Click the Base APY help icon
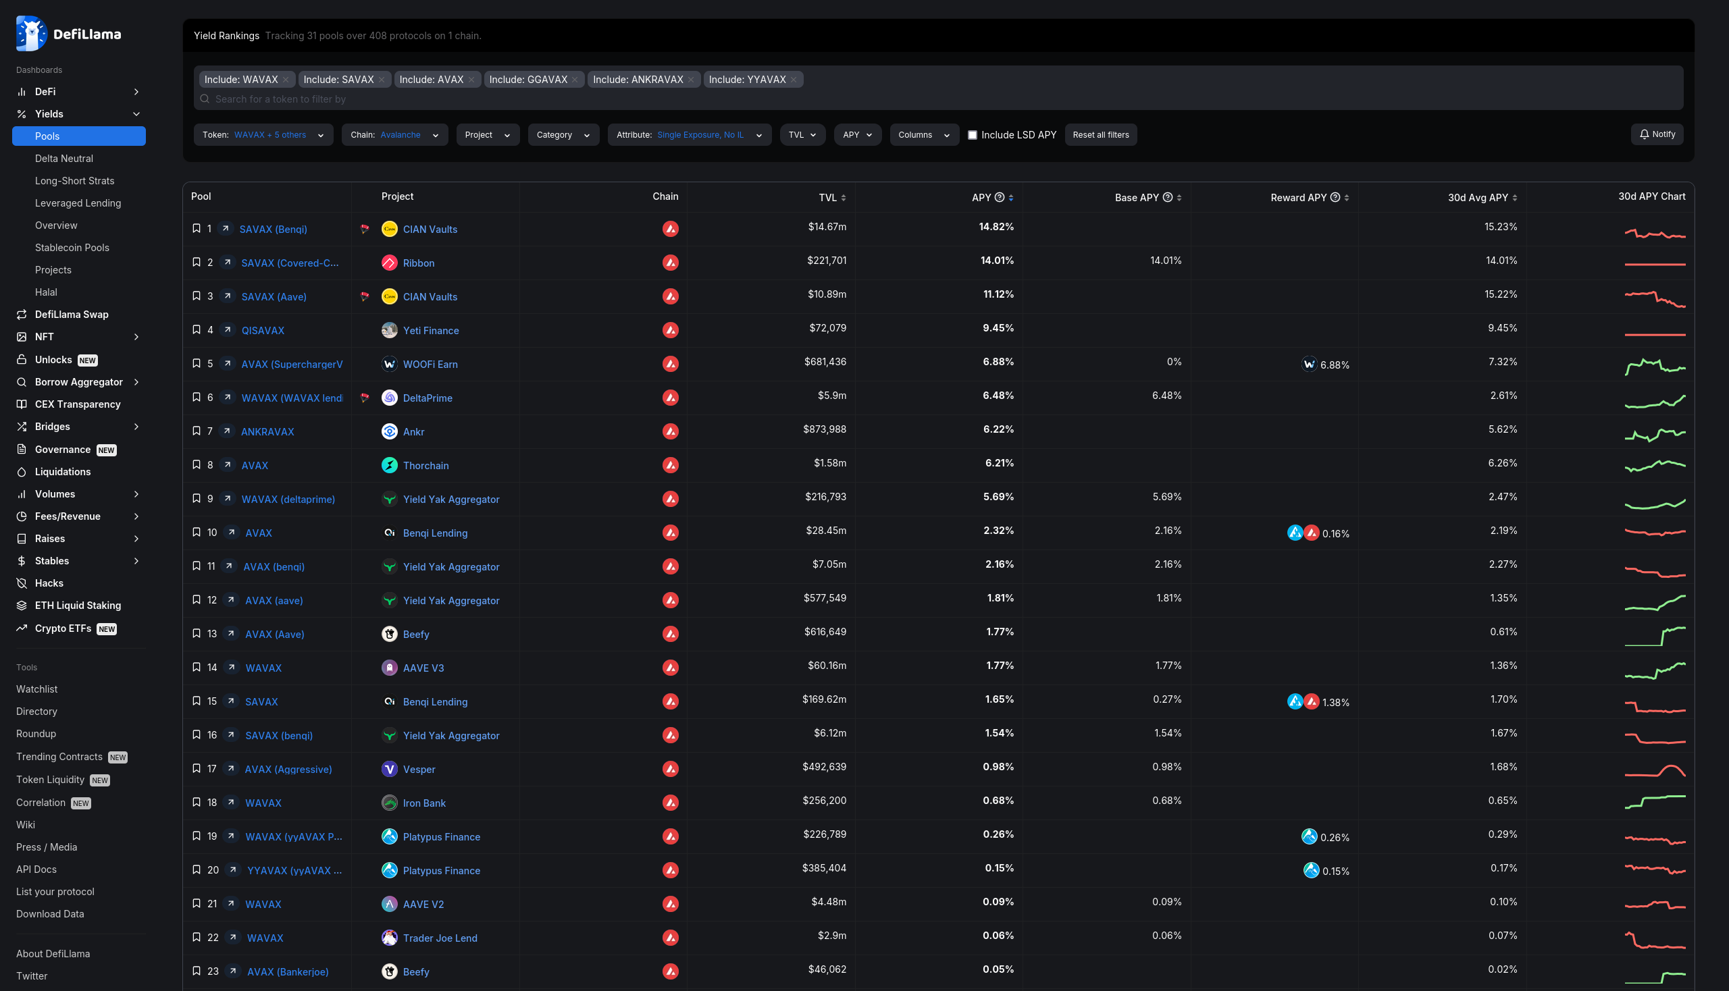1729x991 pixels. [x=1168, y=197]
